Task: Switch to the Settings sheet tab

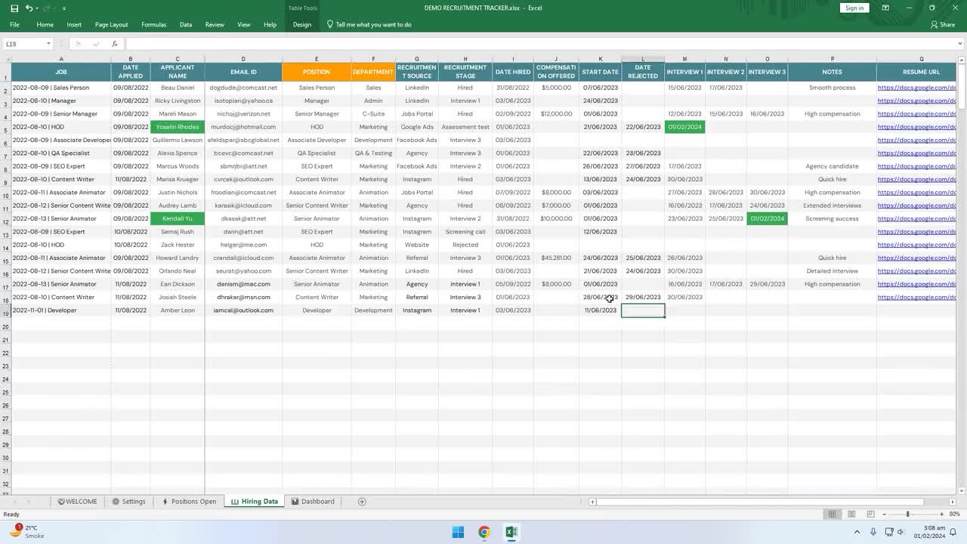Action: (x=129, y=502)
